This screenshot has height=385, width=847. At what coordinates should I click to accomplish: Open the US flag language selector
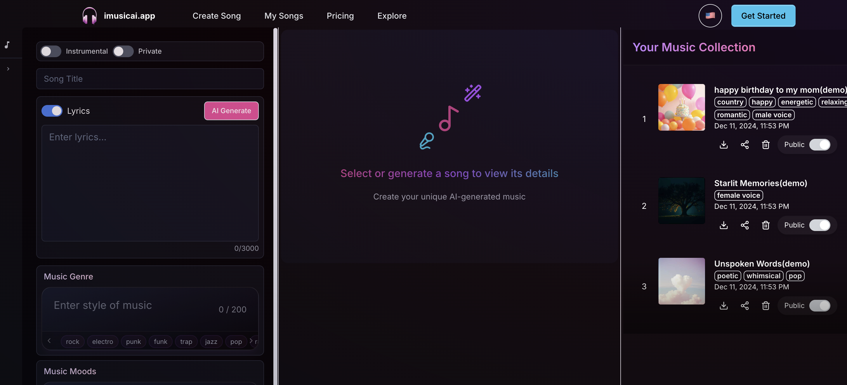(x=710, y=16)
